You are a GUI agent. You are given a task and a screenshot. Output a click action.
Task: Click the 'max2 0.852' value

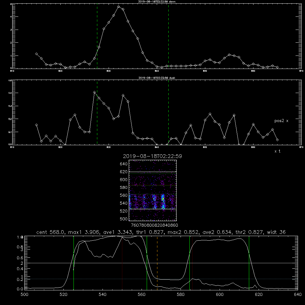[183, 232]
